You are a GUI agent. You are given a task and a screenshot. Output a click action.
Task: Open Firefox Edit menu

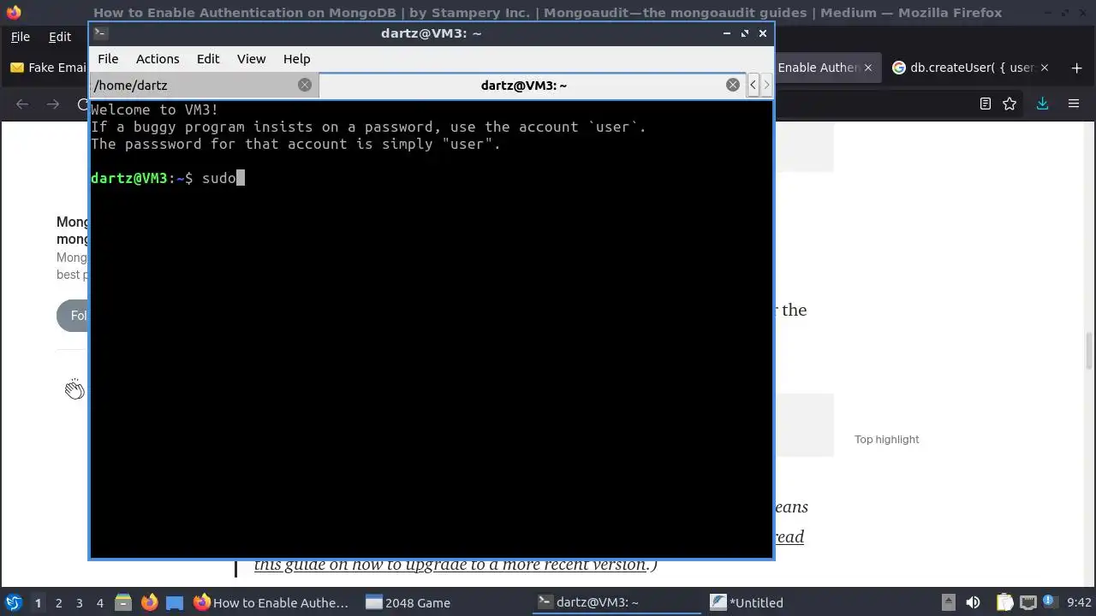[60, 37]
